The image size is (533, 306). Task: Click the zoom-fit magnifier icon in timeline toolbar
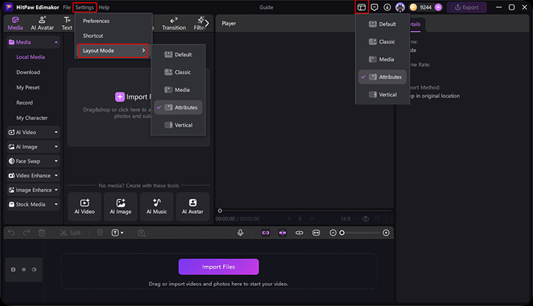pyautogui.click(x=141, y=233)
